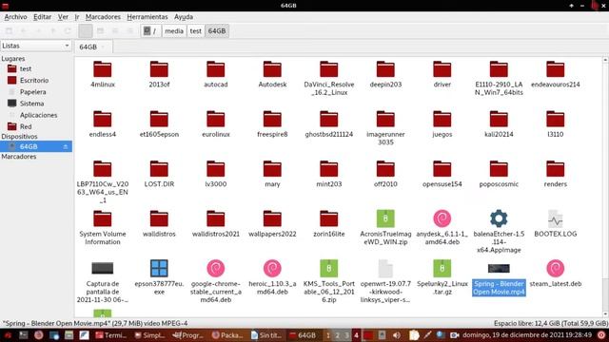The height and width of the screenshot is (342, 609).
Task: Open the 4mlinux folder
Action: (x=103, y=69)
